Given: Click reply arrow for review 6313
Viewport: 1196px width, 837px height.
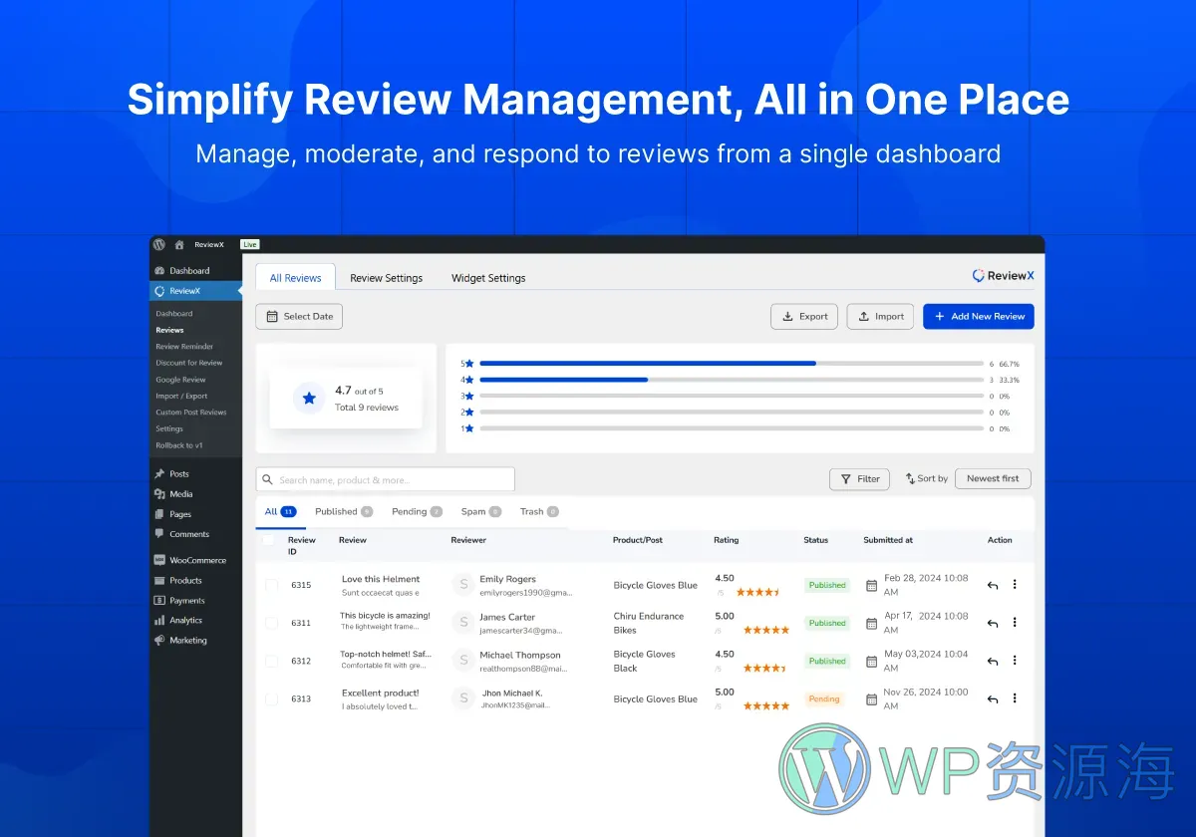Looking at the screenshot, I should [x=993, y=699].
